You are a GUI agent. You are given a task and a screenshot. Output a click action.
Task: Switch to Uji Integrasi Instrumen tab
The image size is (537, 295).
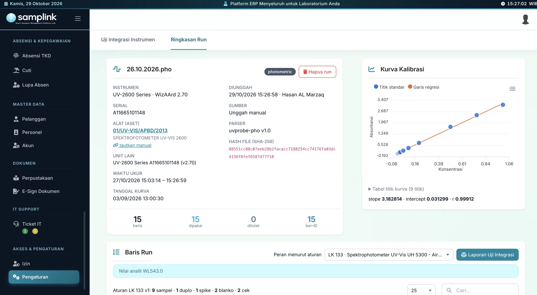pos(128,40)
